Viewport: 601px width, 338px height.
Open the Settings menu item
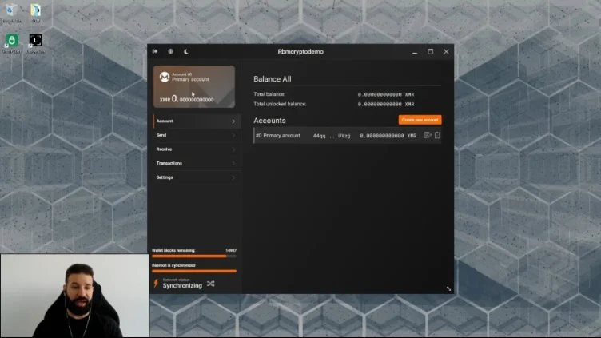point(197,178)
